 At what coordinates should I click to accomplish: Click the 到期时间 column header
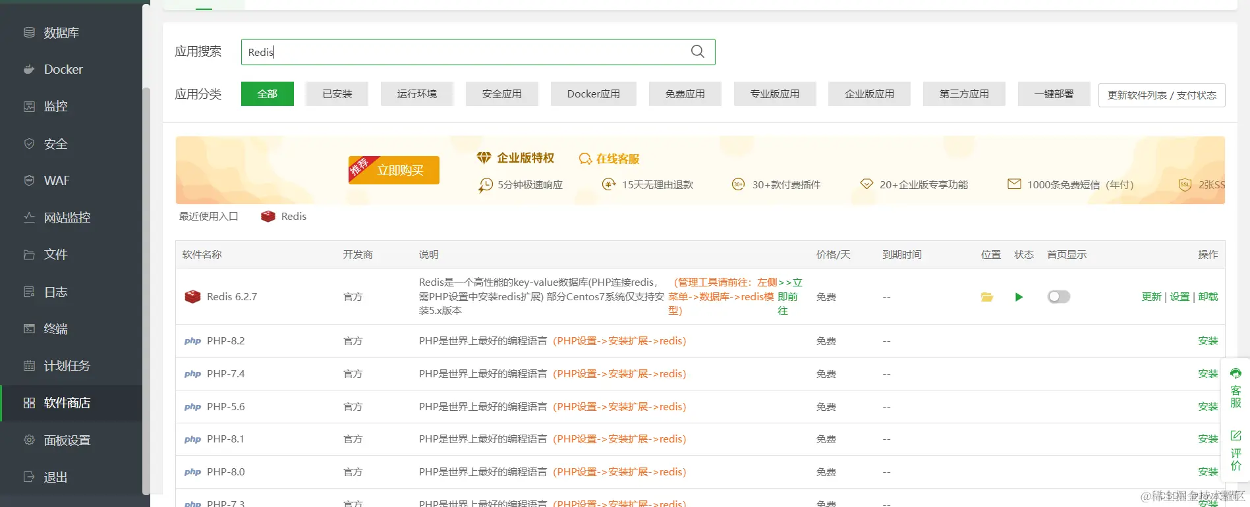pos(902,255)
